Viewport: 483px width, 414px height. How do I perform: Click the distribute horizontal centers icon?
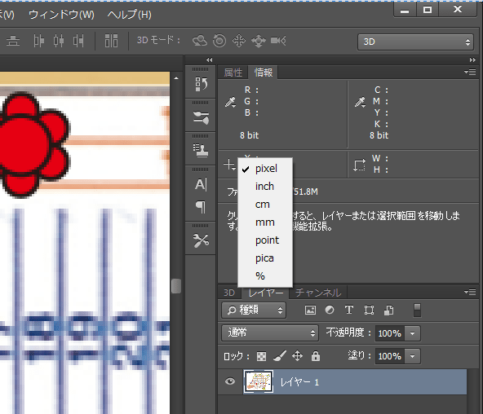pos(59,41)
